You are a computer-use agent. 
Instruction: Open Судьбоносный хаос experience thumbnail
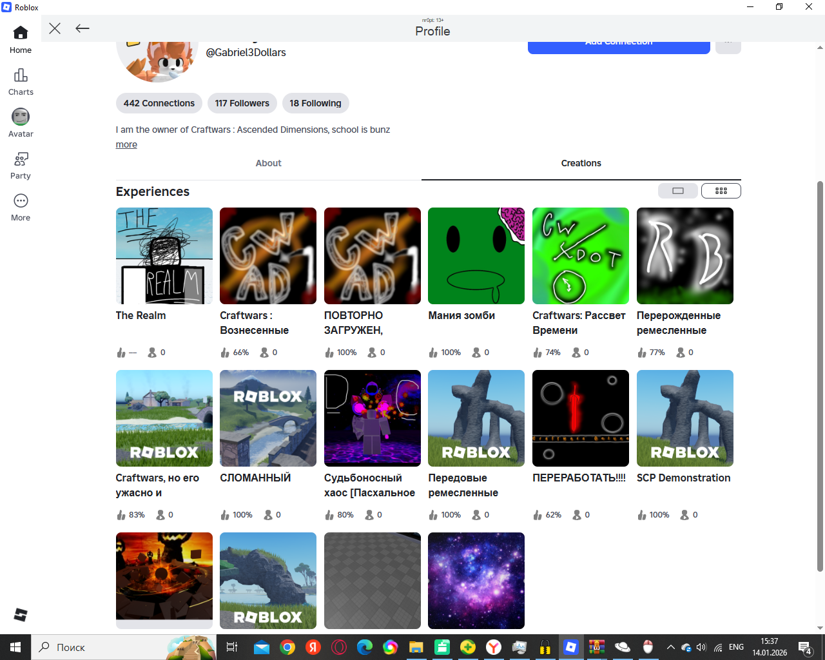point(373,418)
